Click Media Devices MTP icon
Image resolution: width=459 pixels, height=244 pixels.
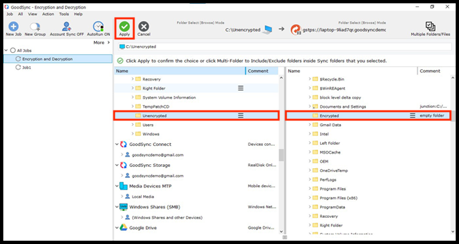click(123, 186)
